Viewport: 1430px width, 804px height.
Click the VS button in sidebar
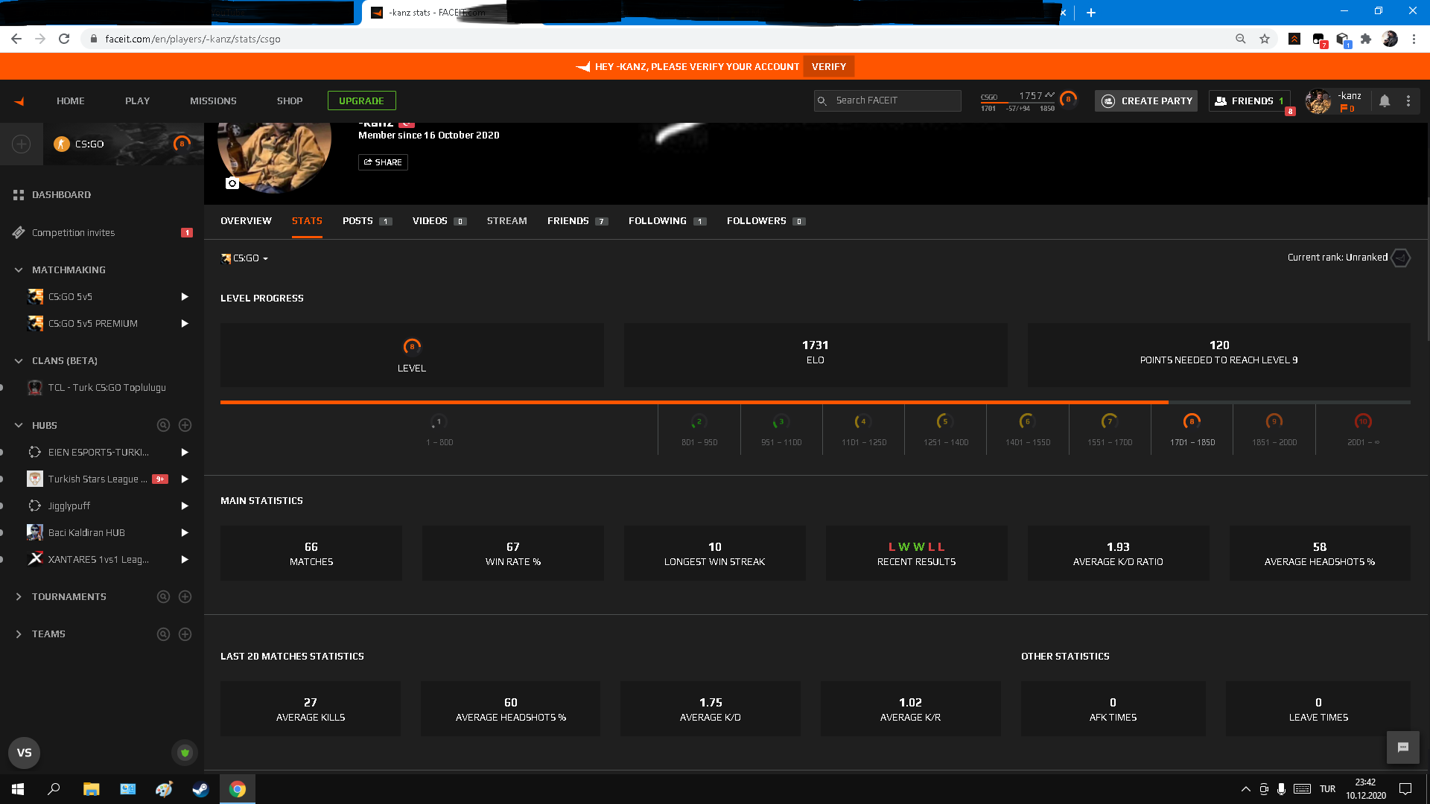25,753
